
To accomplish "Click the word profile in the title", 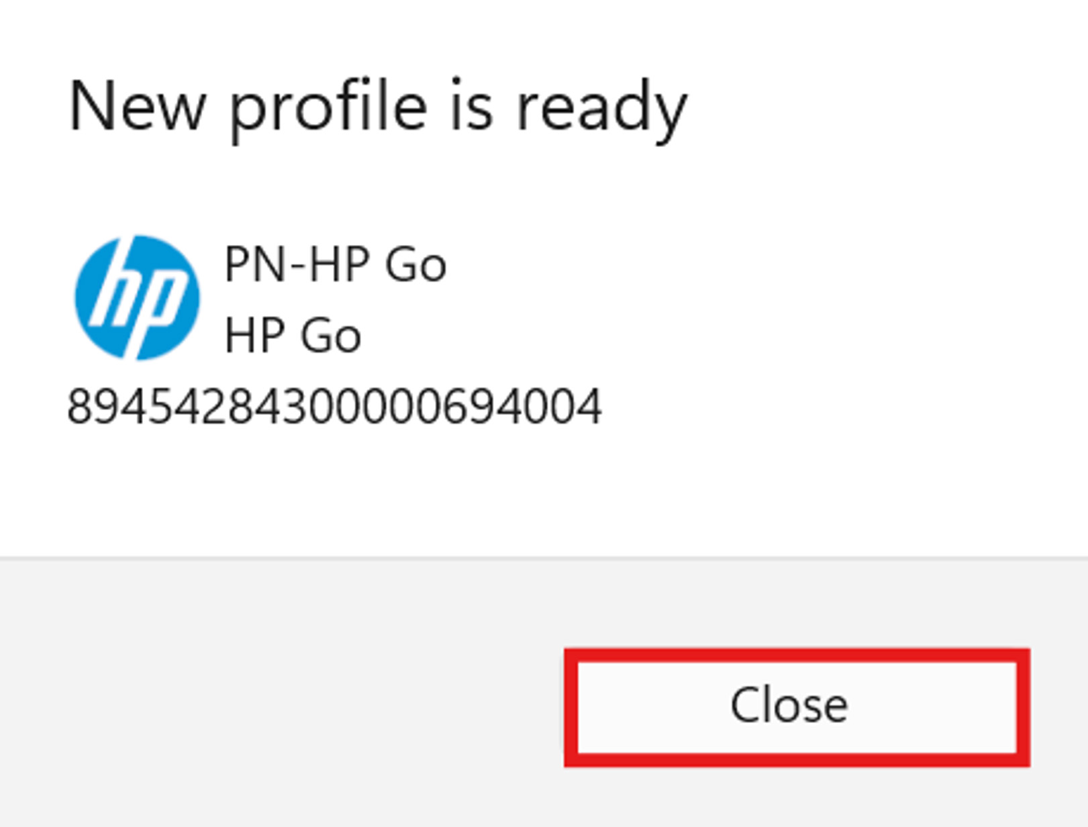I will click(329, 107).
